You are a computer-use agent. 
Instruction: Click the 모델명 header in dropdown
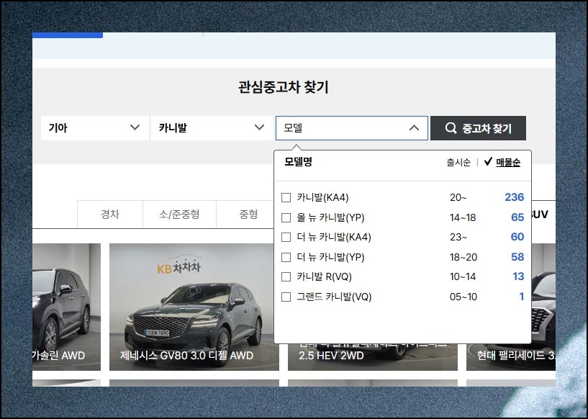pyautogui.click(x=298, y=162)
